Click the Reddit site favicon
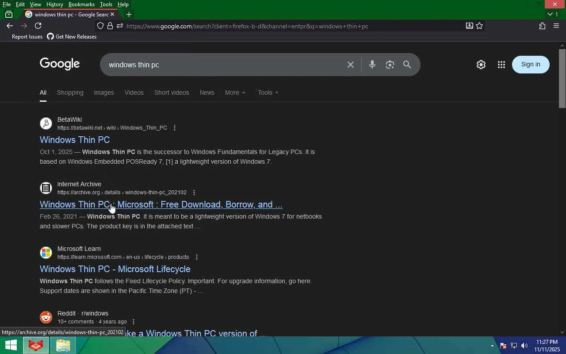The width and height of the screenshot is (566, 354). pos(46,317)
